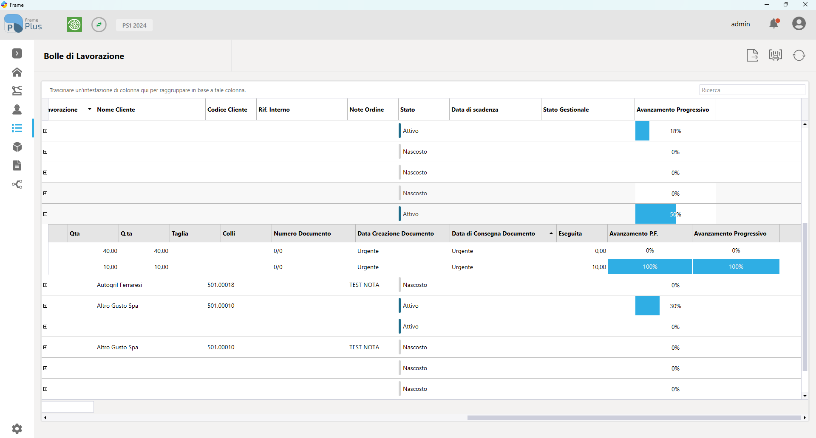
Task: Sort by Numero Documento sub-column
Action: point(314,233)
